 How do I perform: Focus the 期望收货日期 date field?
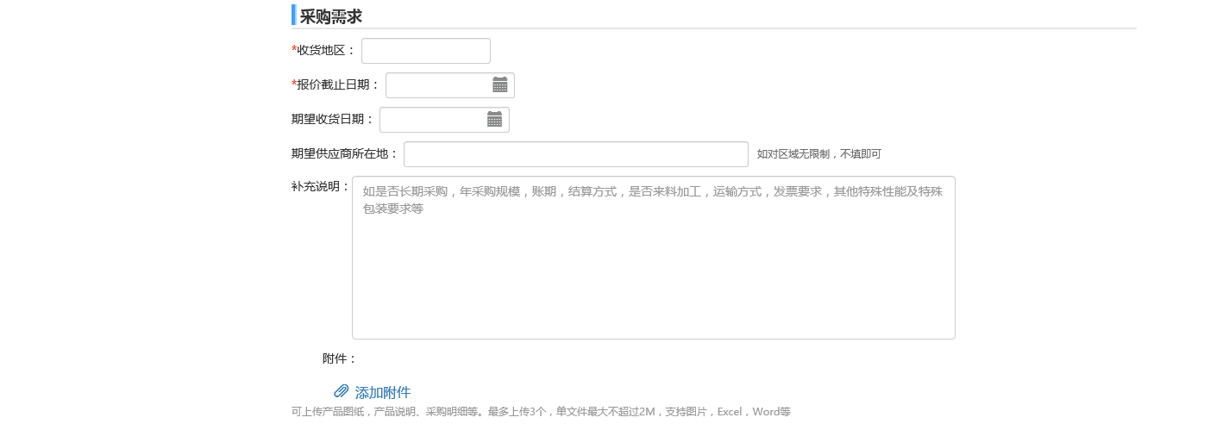444,120
